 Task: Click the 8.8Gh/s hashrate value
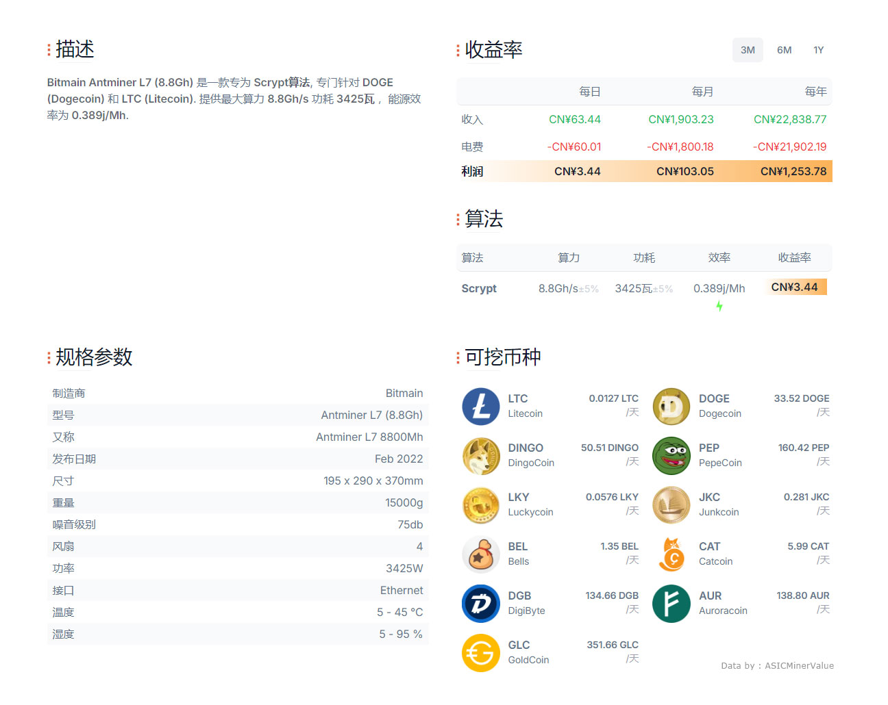tap(558, 289)
